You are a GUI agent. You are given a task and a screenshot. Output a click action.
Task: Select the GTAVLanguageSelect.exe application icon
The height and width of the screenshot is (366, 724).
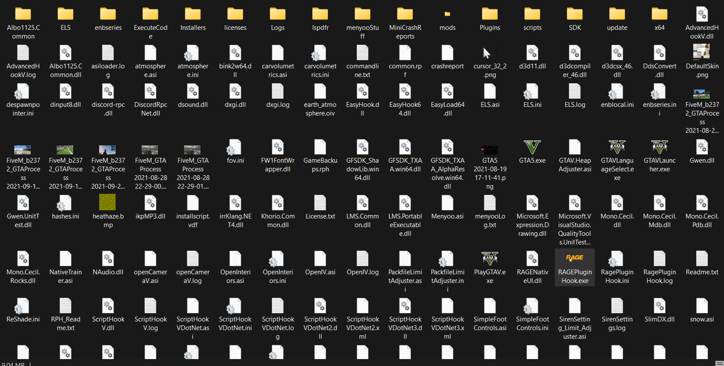pyautogui.click(x=617, y=147)
